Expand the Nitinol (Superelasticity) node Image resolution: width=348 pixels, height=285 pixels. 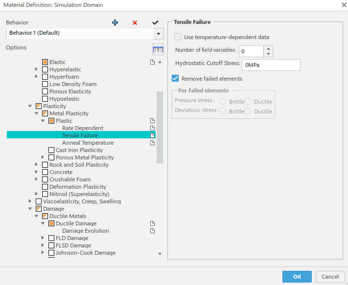point(36,194)
